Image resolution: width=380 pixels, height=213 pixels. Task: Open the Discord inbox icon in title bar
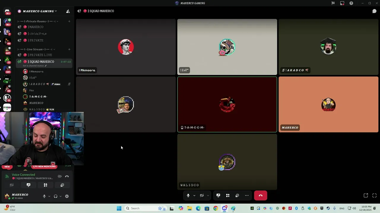coord(342,3)
